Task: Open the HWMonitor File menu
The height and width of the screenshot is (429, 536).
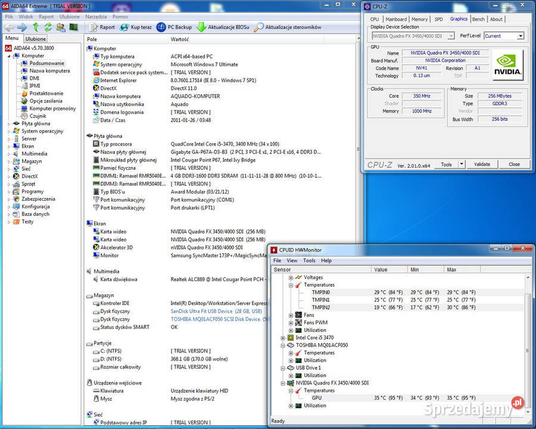Action: click(x=277, y=260)
